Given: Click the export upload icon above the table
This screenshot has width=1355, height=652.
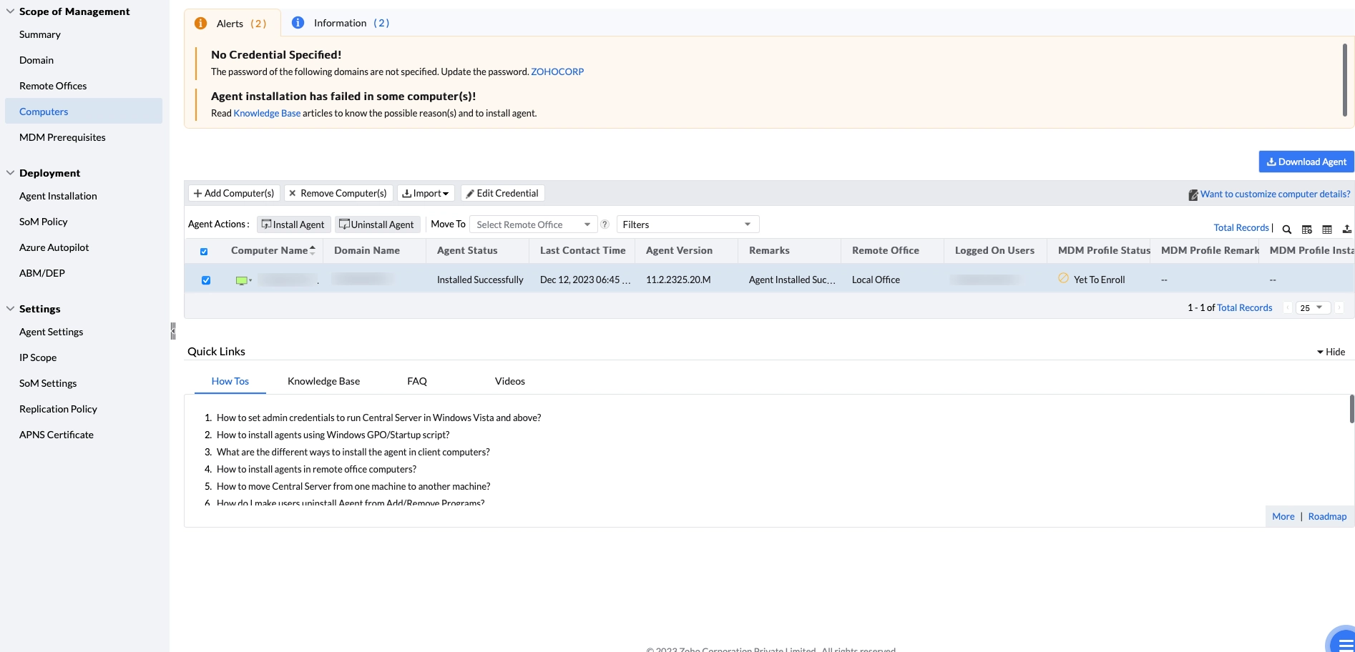Looking at the screenshot, I should (1346, 229).
